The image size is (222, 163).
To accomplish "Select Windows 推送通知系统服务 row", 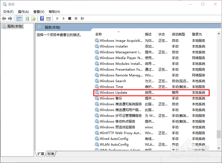I will point(150,104).
